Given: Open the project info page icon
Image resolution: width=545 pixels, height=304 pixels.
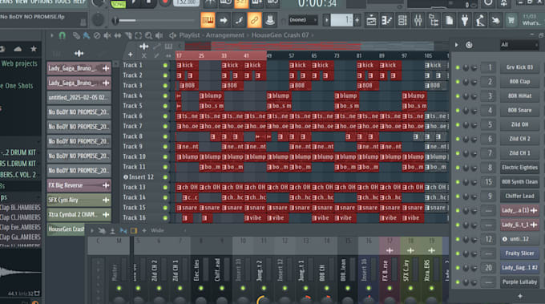Looking at the screenshot, I should (449, 21).
